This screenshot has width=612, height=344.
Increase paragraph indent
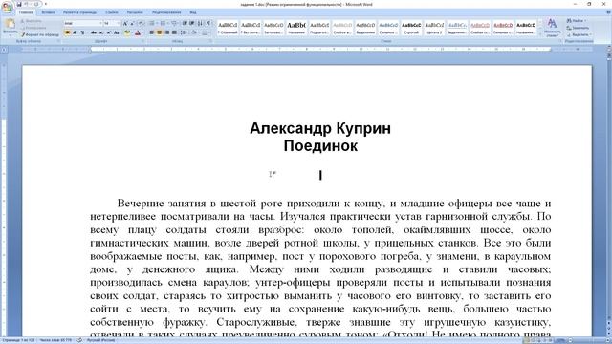pos(191,23)
